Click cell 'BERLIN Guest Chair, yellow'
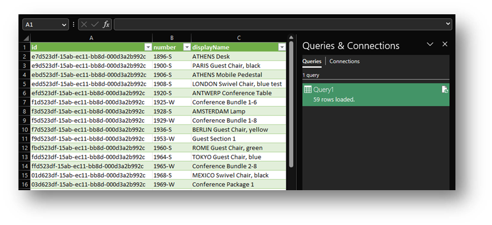This screenshot has height=225, width=492. tap(239, 130)
